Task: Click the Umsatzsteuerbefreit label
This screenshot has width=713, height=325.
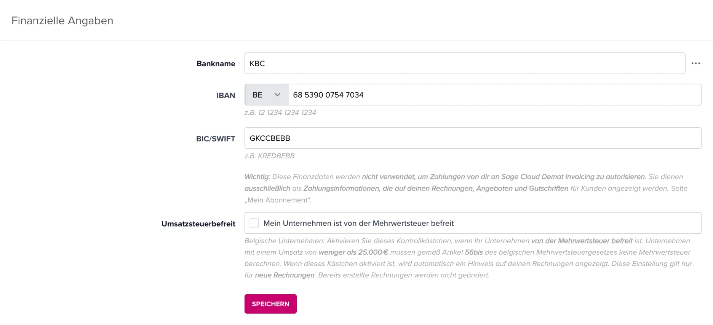Action: point(198,224)
